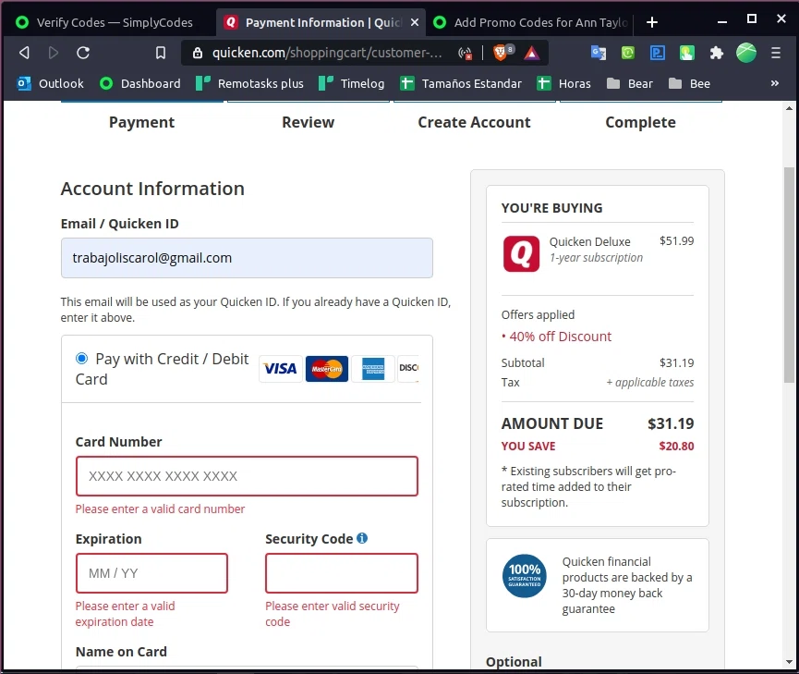Go back to the previous page

(x=25, y=53)
